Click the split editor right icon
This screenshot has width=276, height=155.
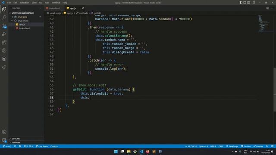(267, 8)
